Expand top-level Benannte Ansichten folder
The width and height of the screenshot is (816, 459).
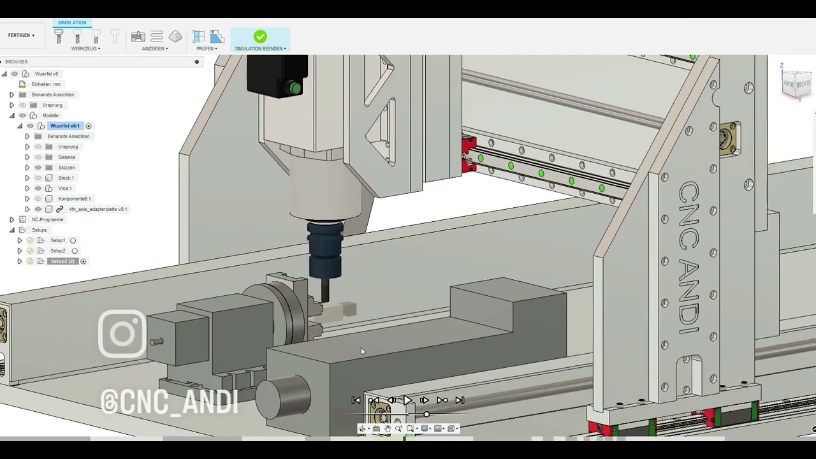tap(11, 94)
